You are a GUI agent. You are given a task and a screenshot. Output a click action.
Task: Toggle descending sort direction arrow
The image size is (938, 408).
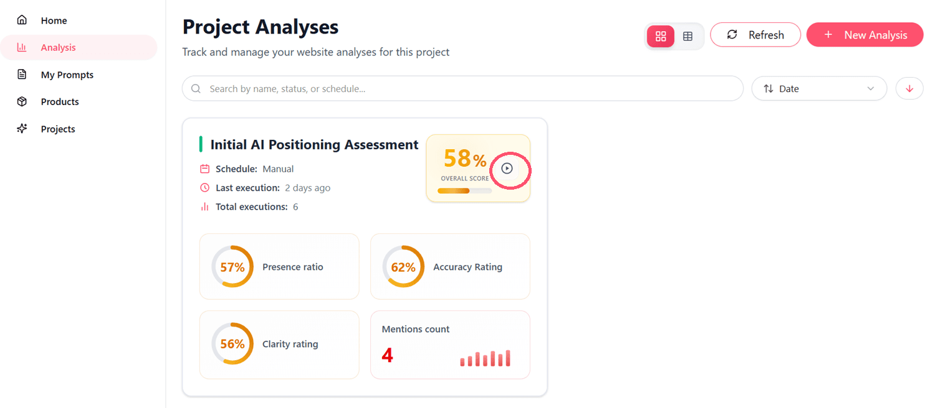(909, 89)
